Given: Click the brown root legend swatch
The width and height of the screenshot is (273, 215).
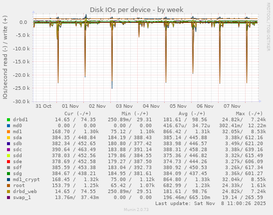Looking at the screenshot, I should [x=8, y=186].
